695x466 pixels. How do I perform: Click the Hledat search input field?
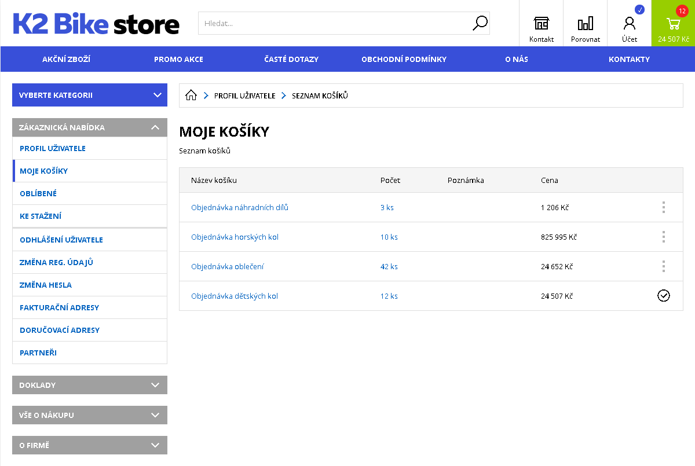(333, 23)
